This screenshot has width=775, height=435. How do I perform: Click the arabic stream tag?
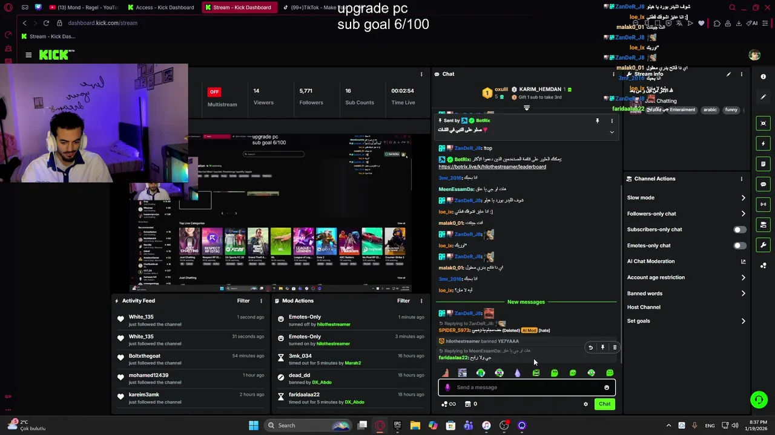pyautogui.click(x=710, y=110)
